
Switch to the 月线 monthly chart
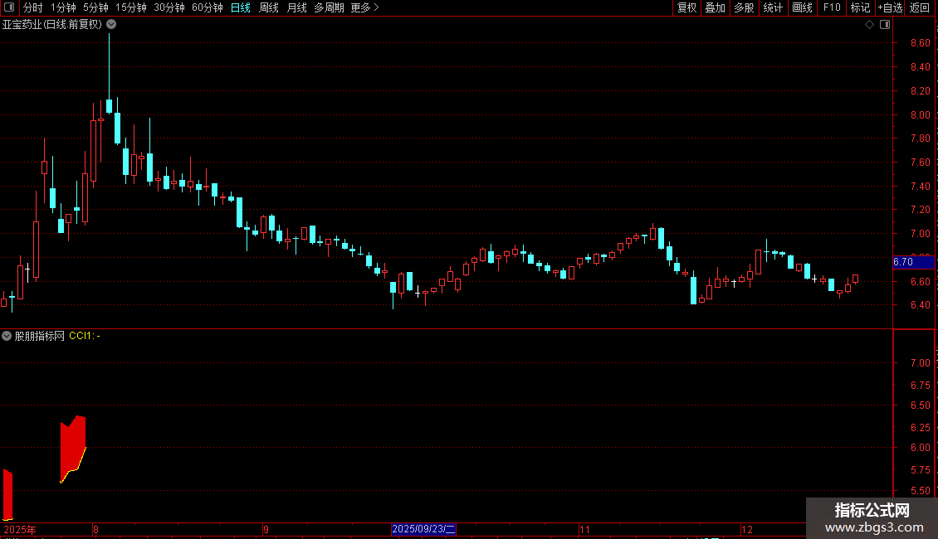(296, 7)
